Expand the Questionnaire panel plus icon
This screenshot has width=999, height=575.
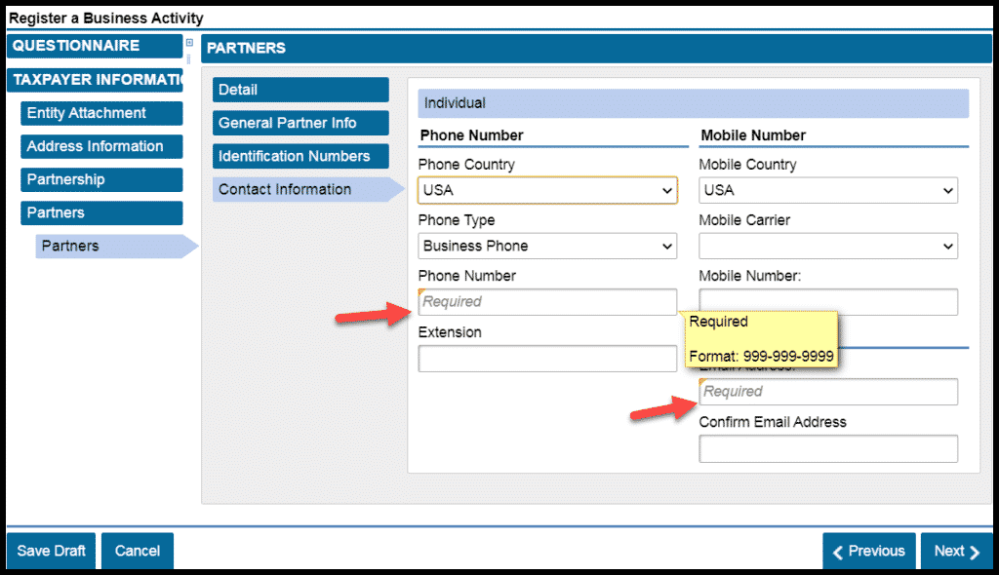click(189, 43)
